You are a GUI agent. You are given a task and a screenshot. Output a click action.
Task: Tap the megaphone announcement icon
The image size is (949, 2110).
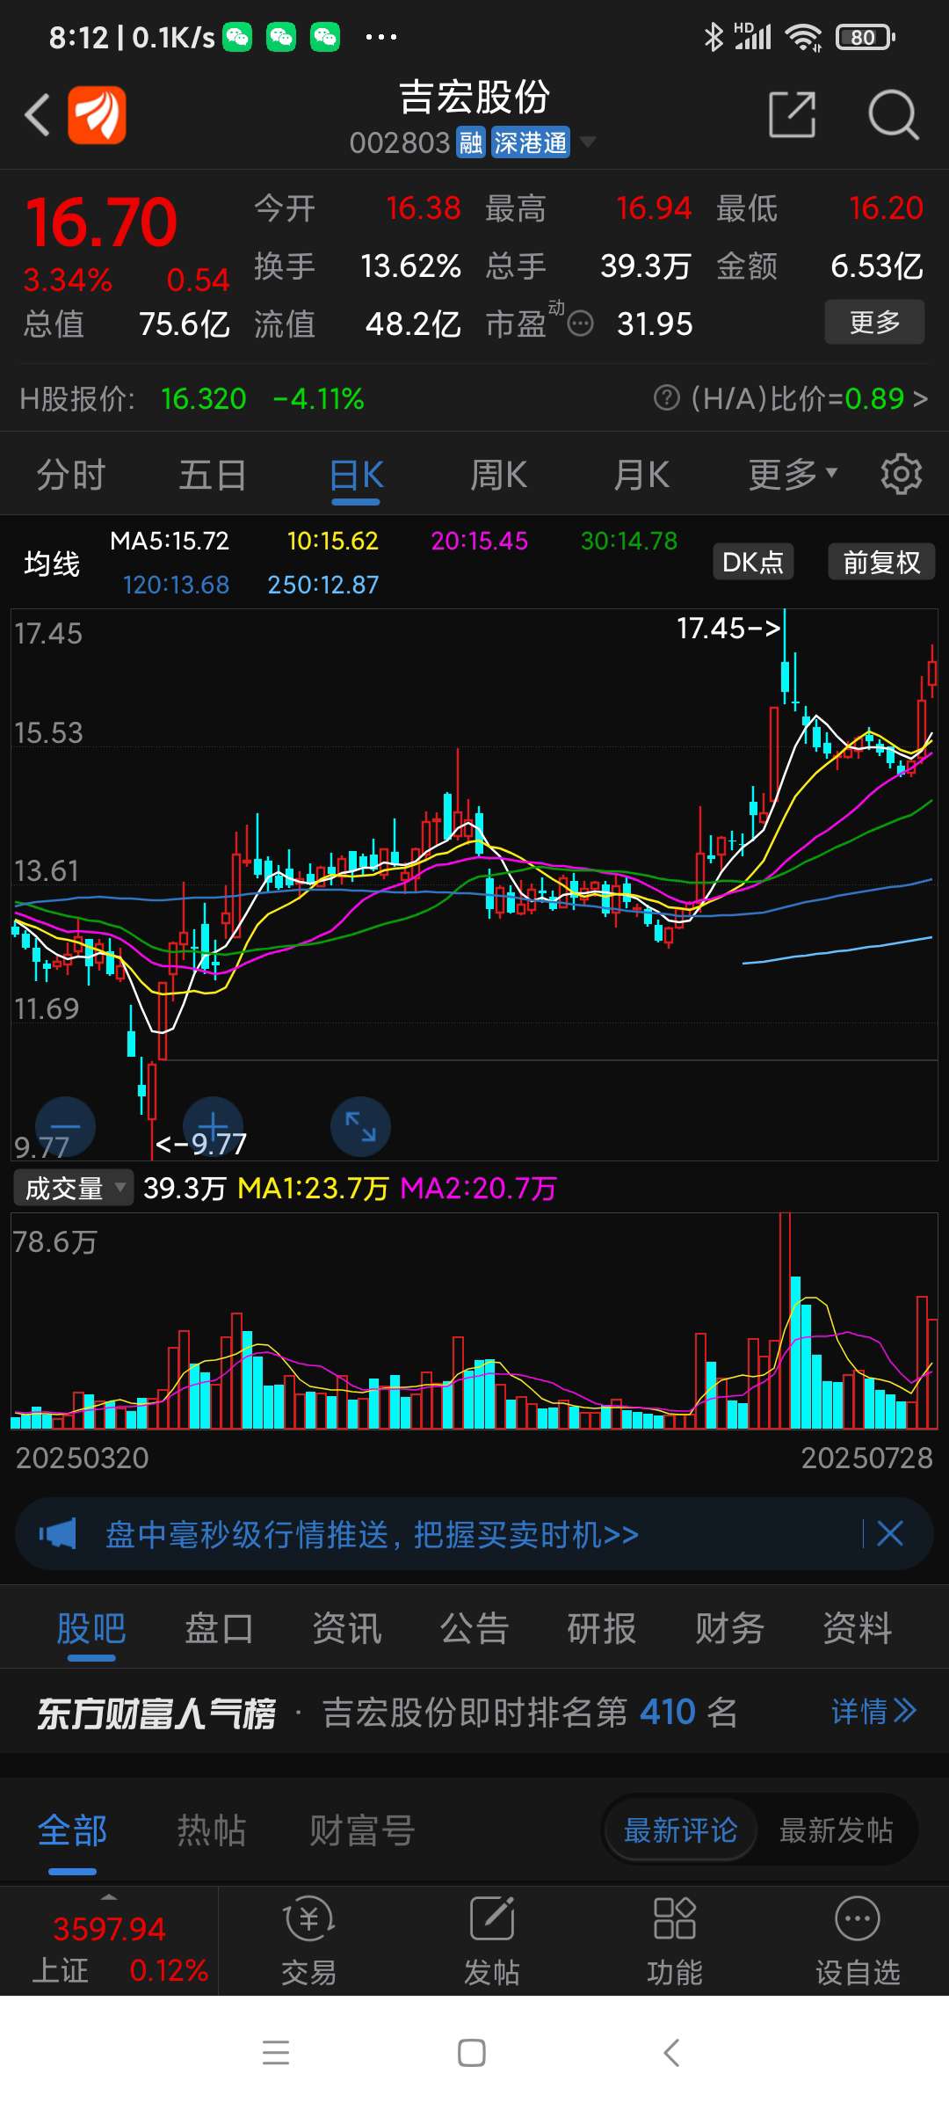click(57, 1534)
